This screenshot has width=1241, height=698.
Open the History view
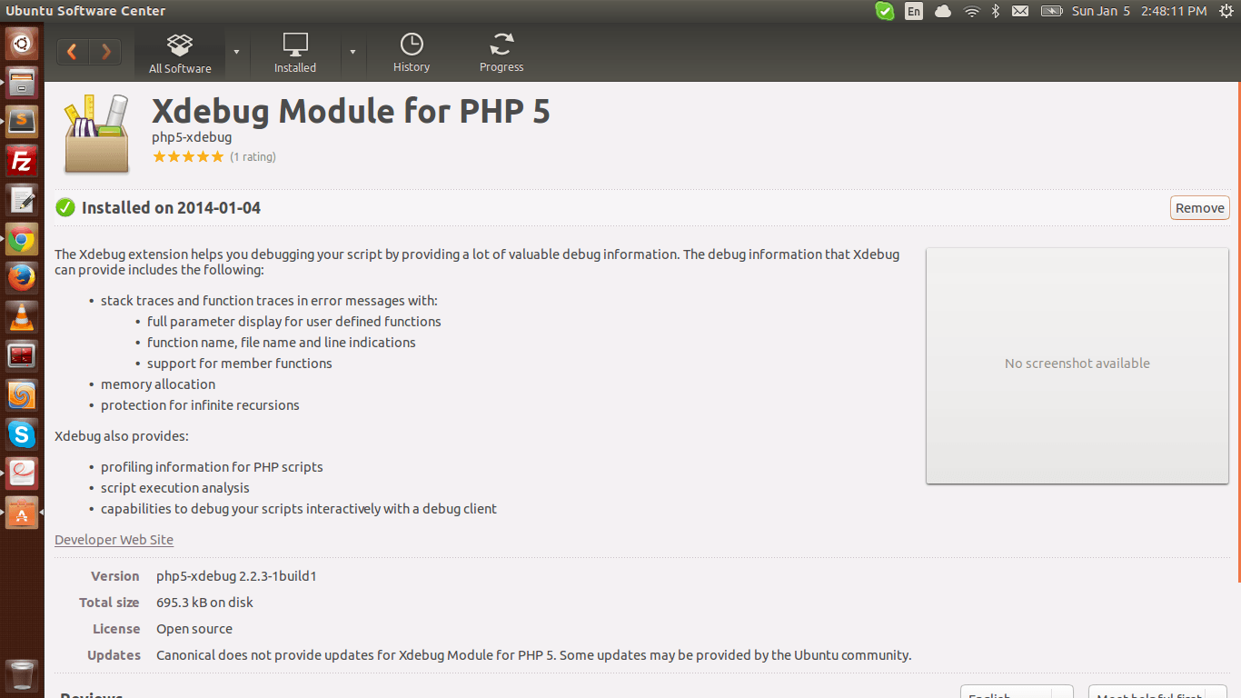[x=412, y=54]
